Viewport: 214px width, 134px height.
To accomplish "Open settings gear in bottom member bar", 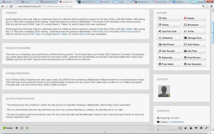I will (x=17, y=128).
